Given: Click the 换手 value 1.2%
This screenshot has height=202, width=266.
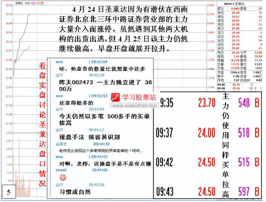Looking at the screenshot, I should 236,77.
